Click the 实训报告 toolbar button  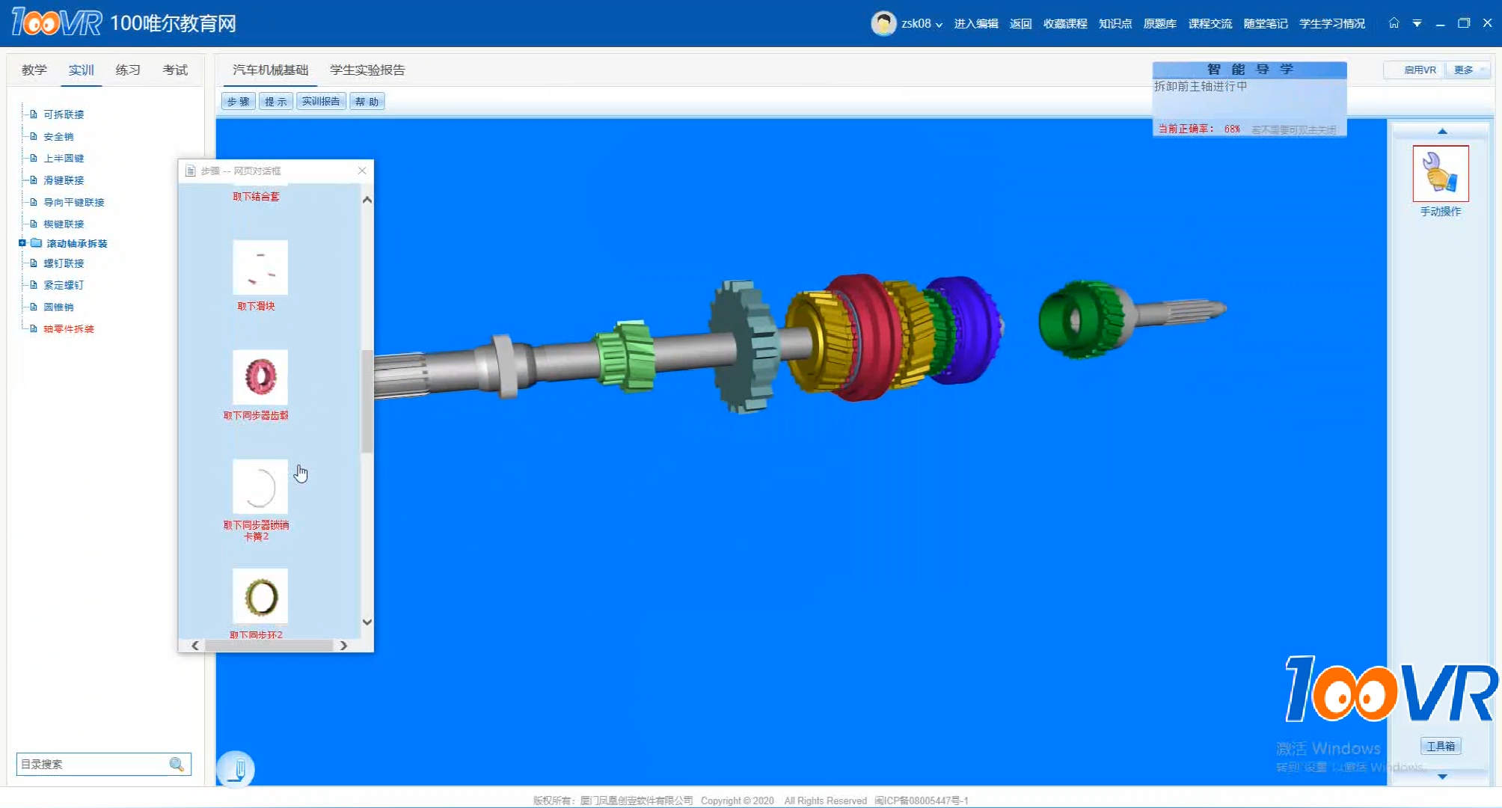[321, 101]
